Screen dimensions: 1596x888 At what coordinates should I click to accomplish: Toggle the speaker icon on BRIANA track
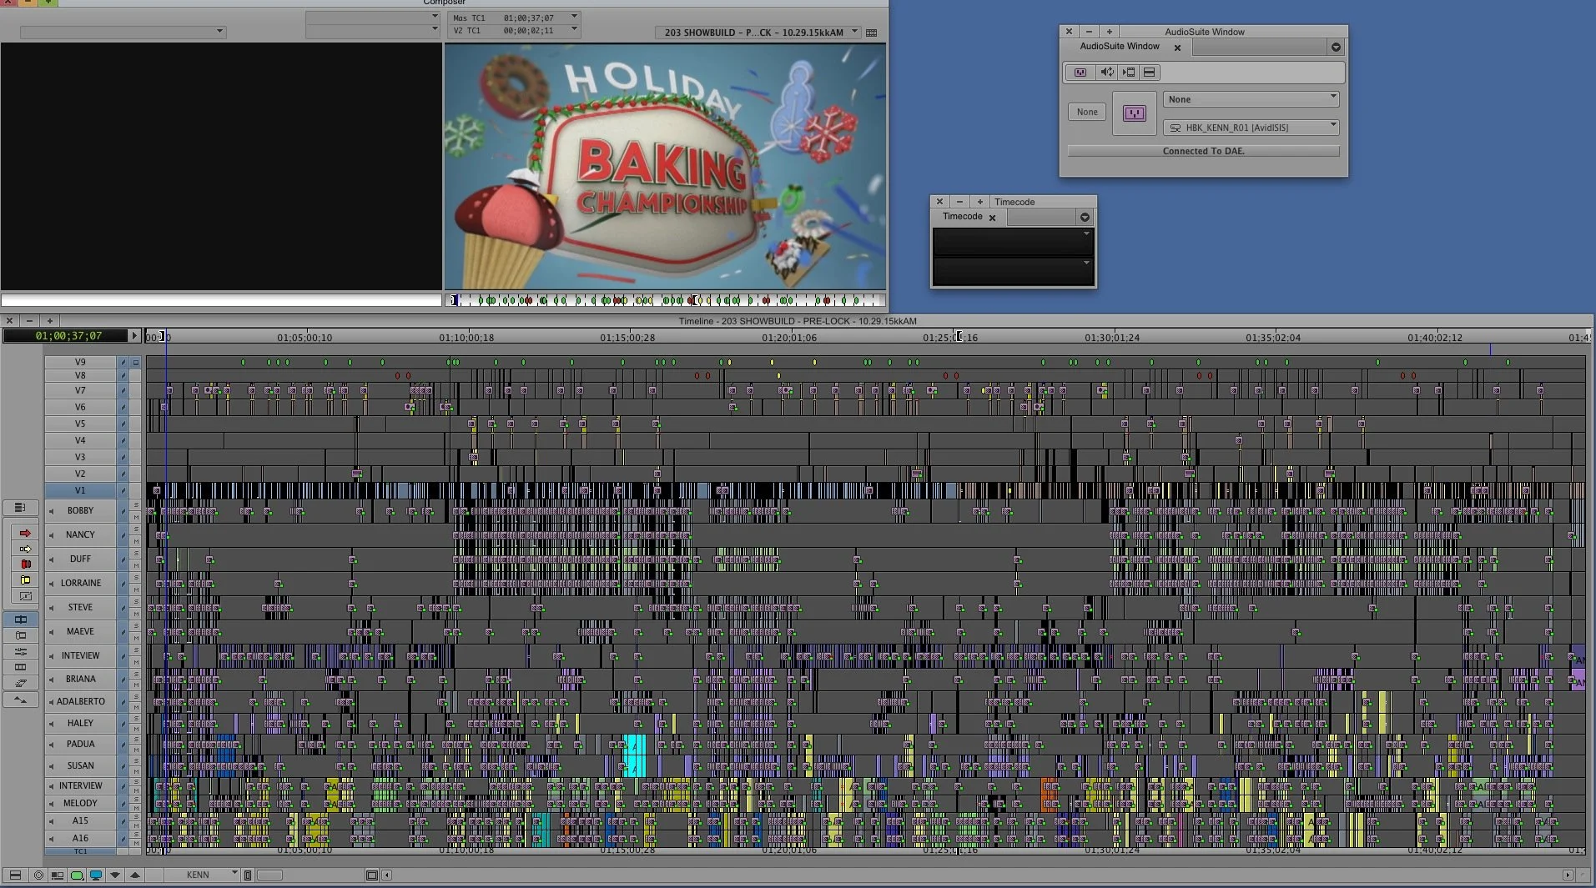click(x=52, y=680)
